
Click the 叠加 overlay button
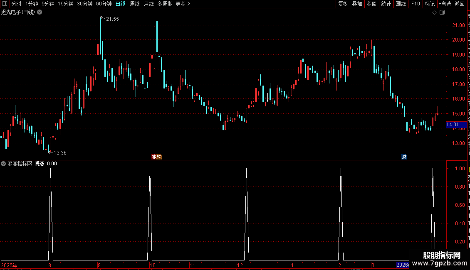[357, 4]
